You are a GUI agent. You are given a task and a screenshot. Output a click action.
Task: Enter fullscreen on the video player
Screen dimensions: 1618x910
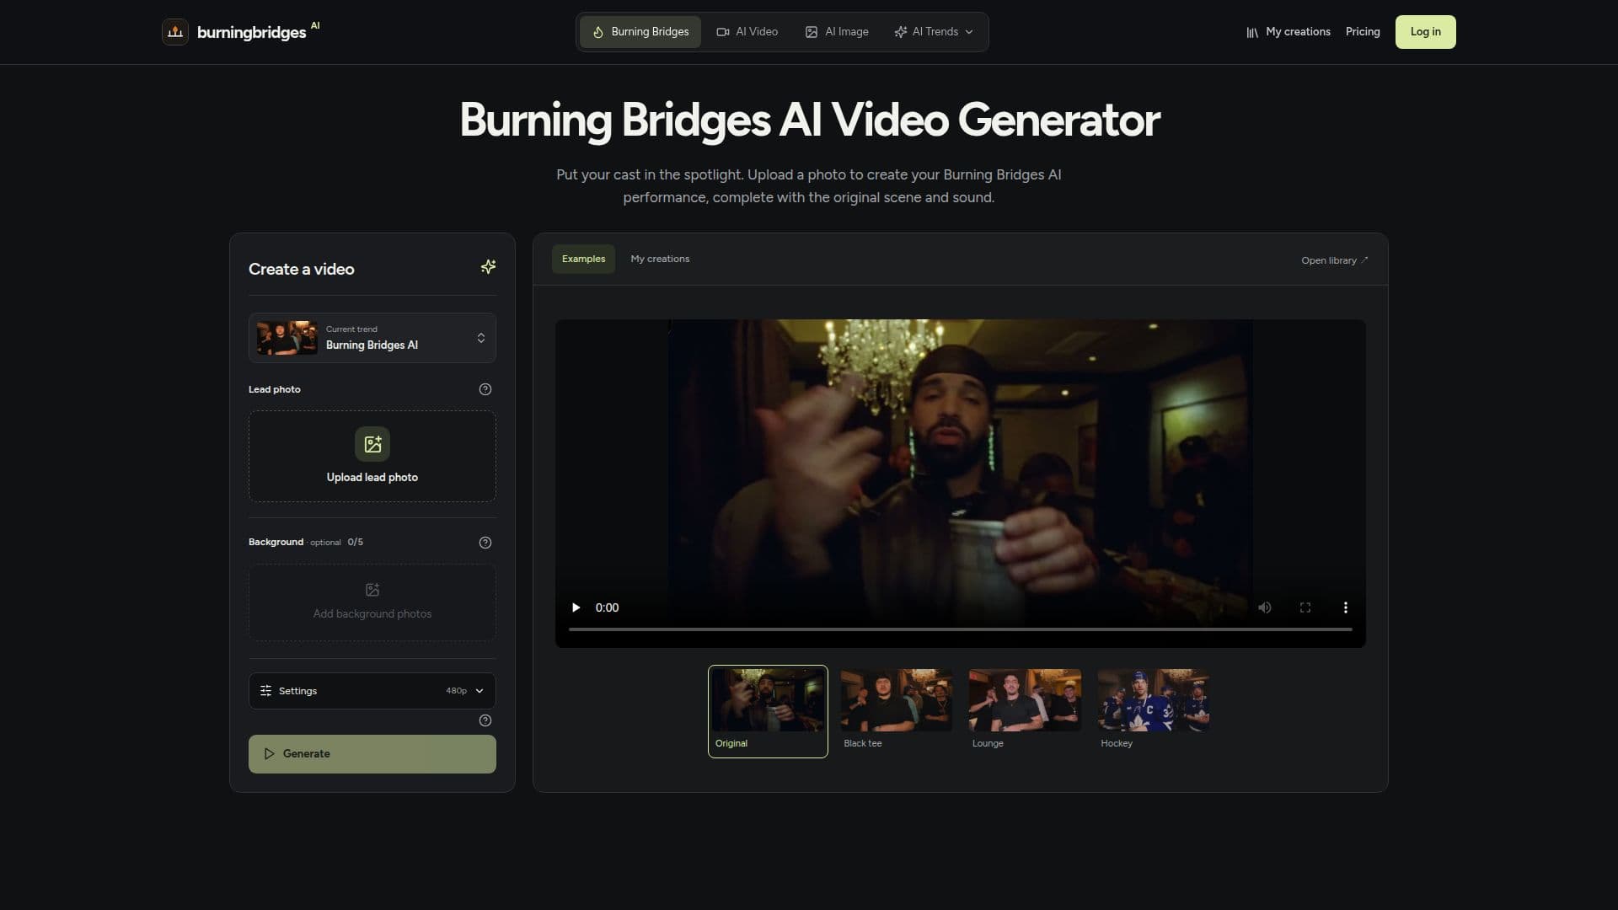tap(1305, 608)
